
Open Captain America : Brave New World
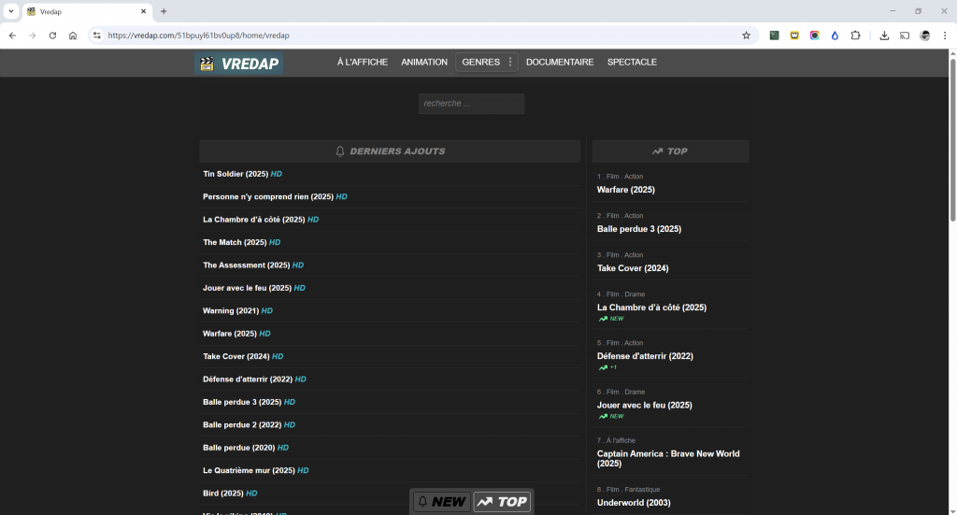(668, 458)
